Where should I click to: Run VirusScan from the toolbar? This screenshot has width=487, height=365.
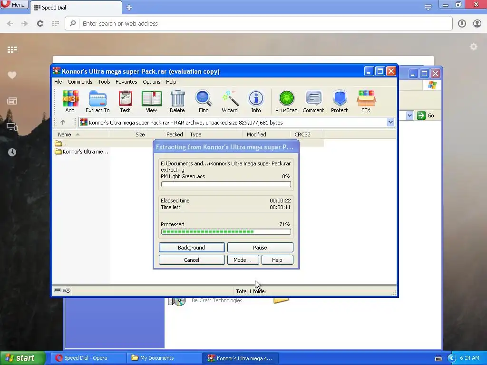(286, 102)
